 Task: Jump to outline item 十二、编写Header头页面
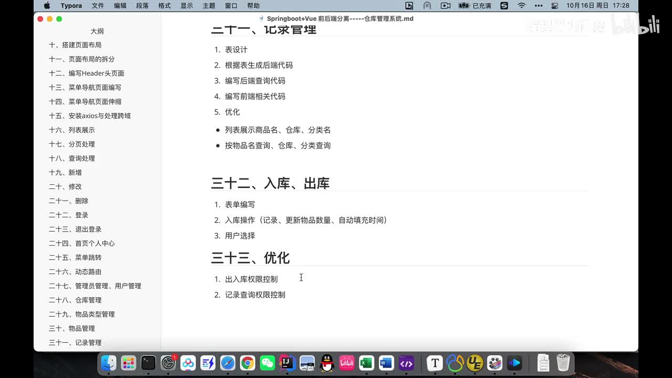tap(87, 73)
